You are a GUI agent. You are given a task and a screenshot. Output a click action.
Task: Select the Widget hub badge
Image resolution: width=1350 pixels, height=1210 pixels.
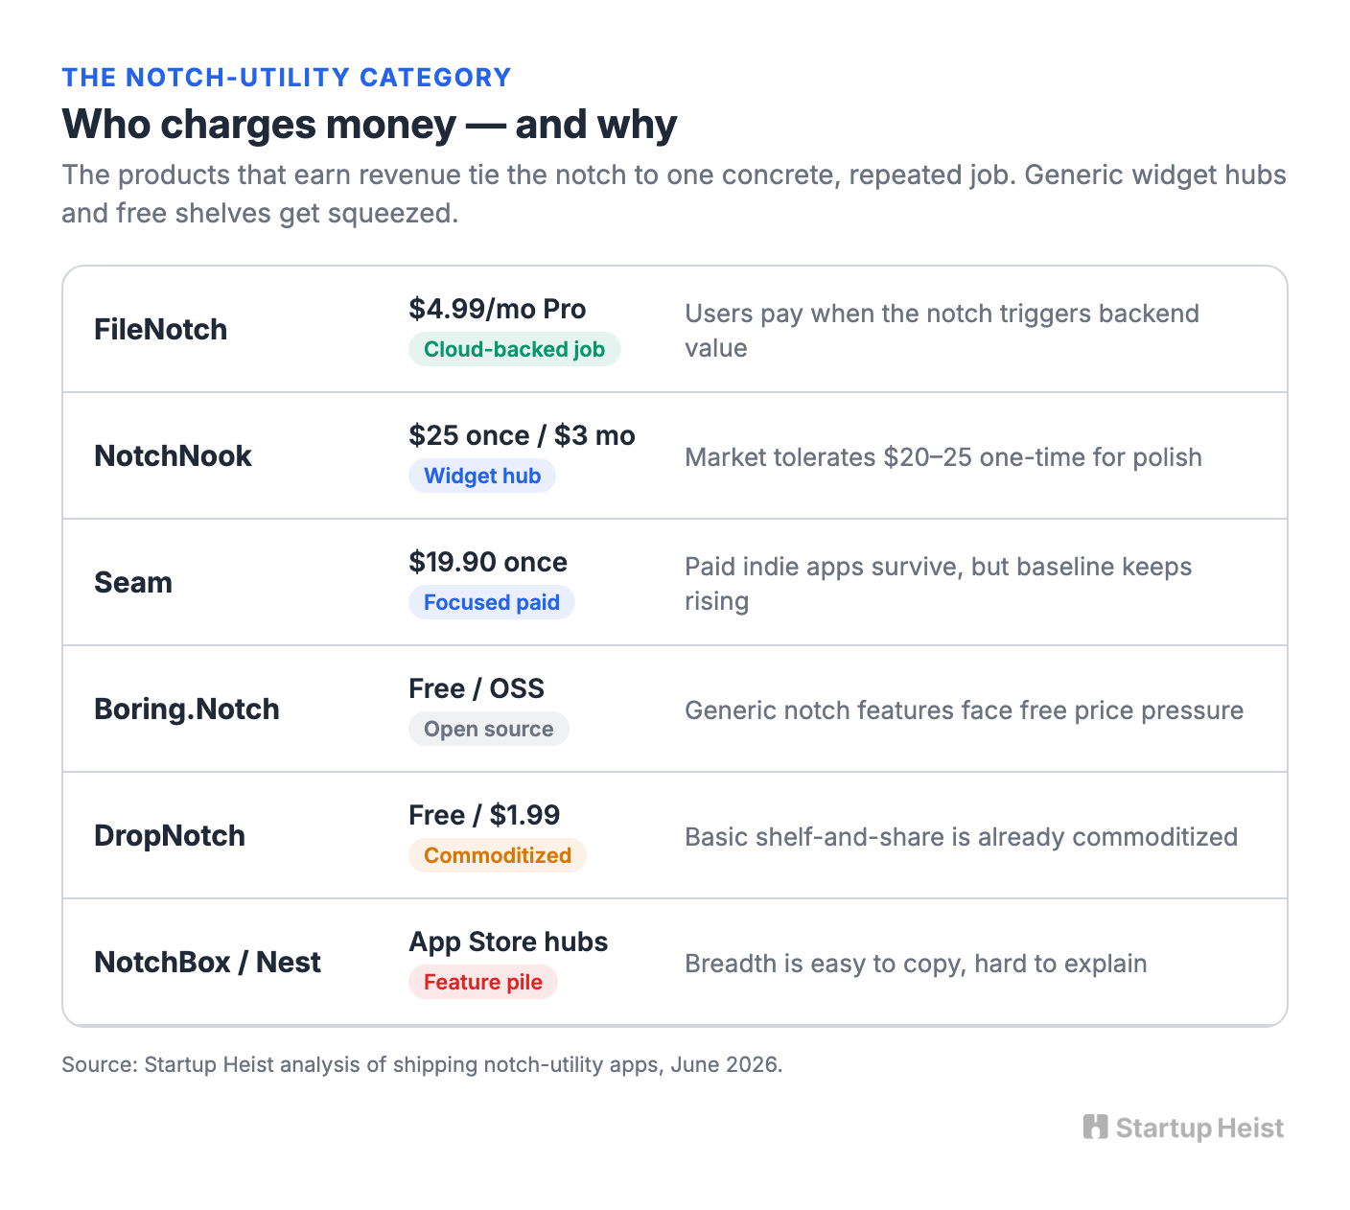[x=482, y=476]
